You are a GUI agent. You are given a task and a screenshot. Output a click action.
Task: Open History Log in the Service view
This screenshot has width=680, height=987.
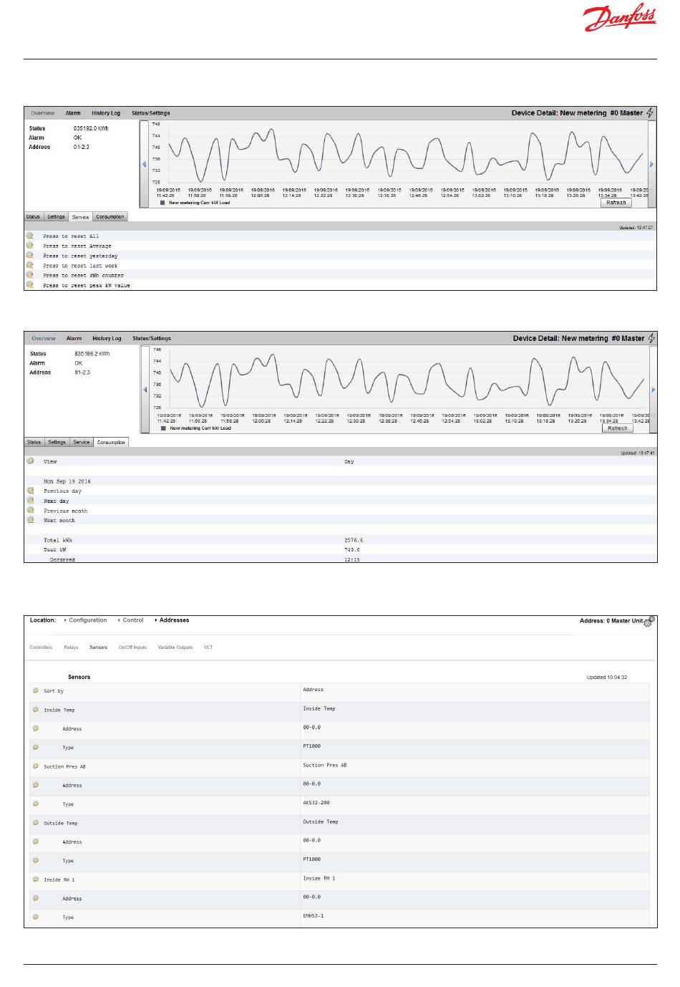(x=106, y=113)
